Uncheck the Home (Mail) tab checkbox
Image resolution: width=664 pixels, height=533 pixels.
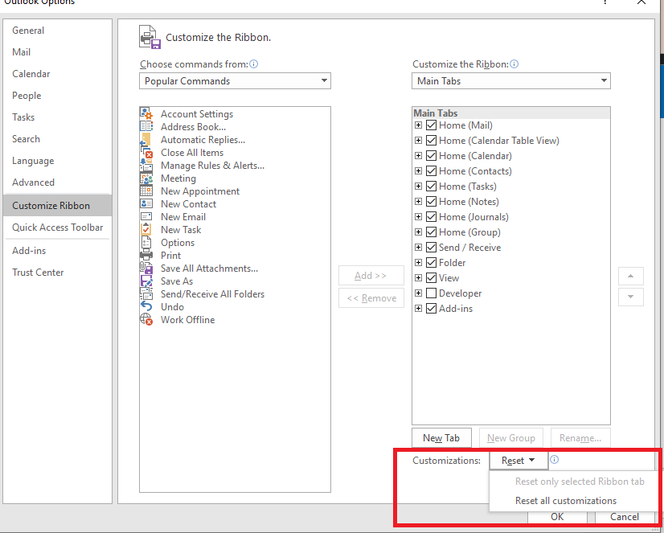(431, 125)
